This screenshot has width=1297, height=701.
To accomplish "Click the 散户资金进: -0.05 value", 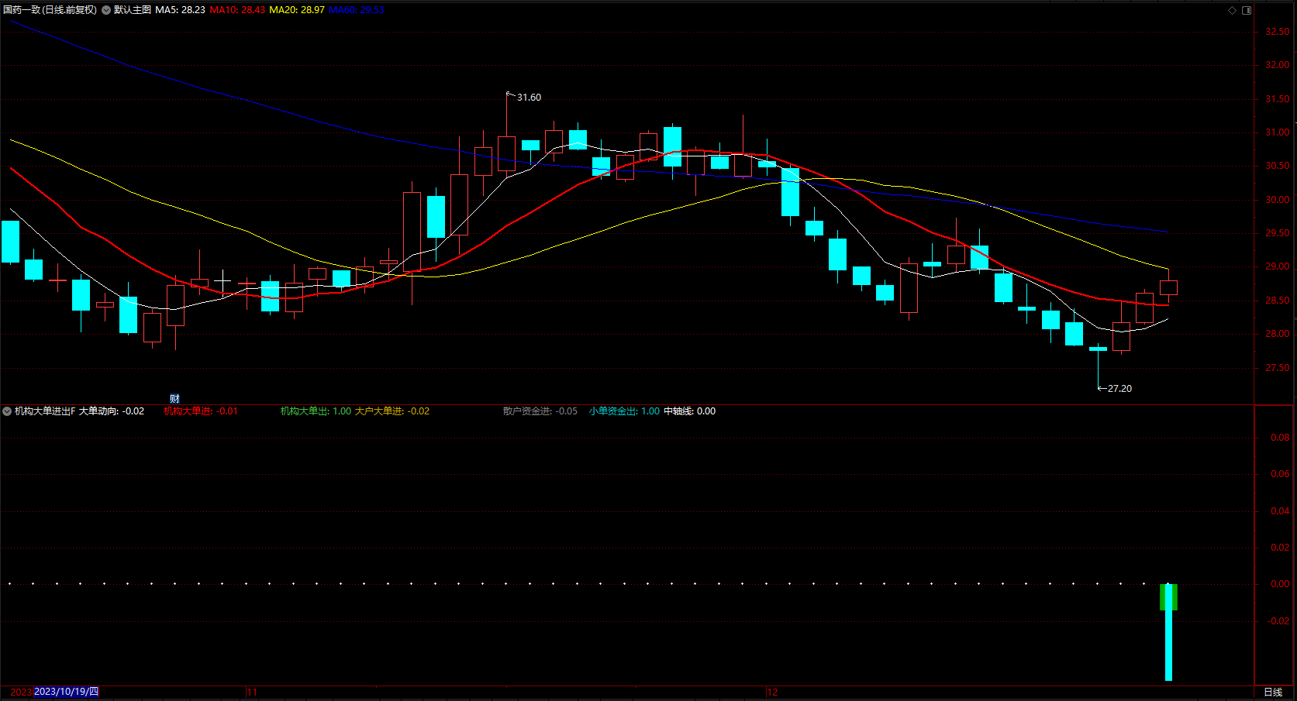I will [x=540, y=411].
